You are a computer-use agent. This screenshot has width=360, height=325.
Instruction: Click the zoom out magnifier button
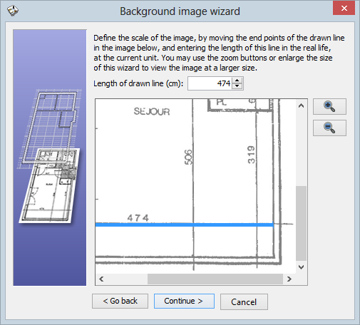[329, 128]
